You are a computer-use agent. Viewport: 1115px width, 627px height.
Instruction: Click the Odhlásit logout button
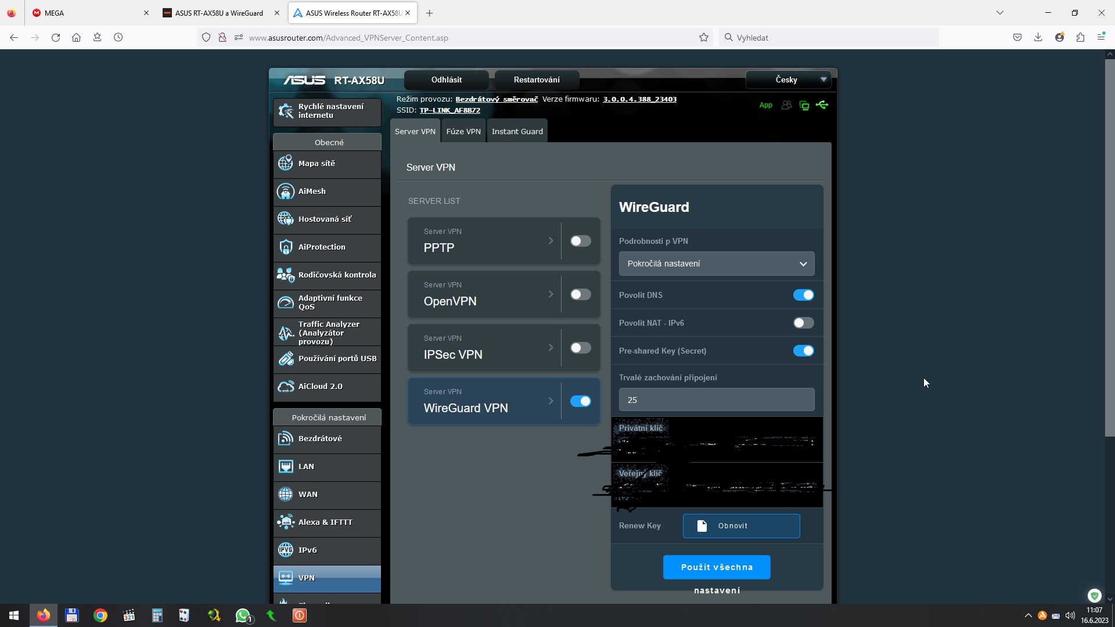[447, 80]
